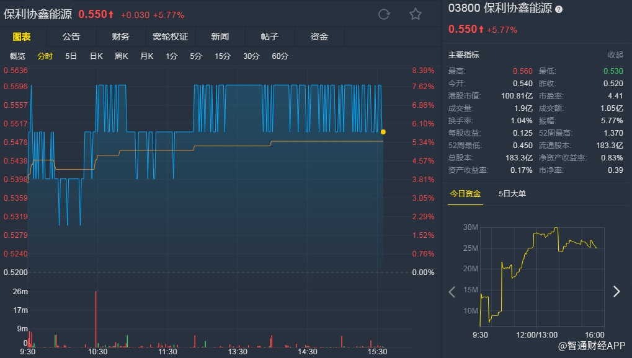Select 概览 chart view
This screenshot has height=358, width=632.
(17, 56)
